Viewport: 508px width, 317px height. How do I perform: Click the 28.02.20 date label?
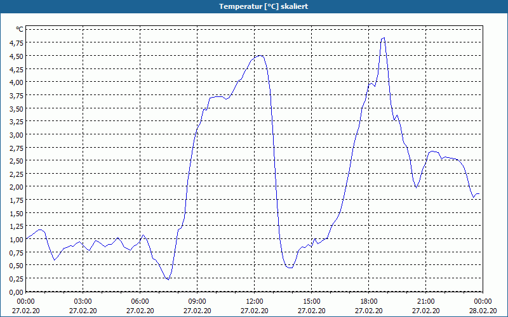(483, 311)
